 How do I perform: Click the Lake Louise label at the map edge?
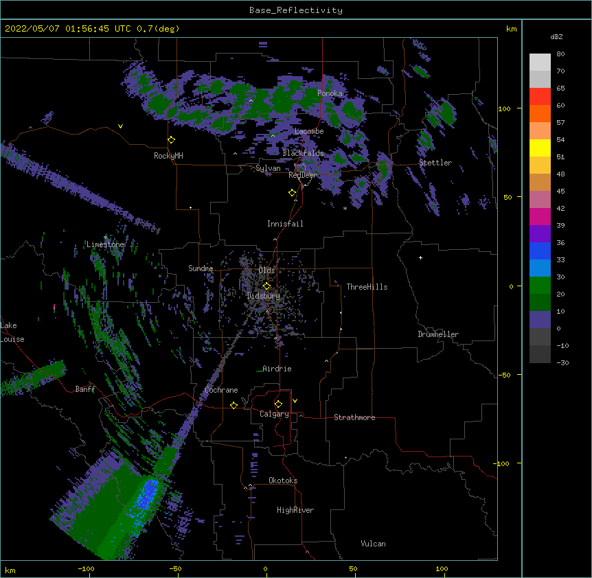(12, 332)
